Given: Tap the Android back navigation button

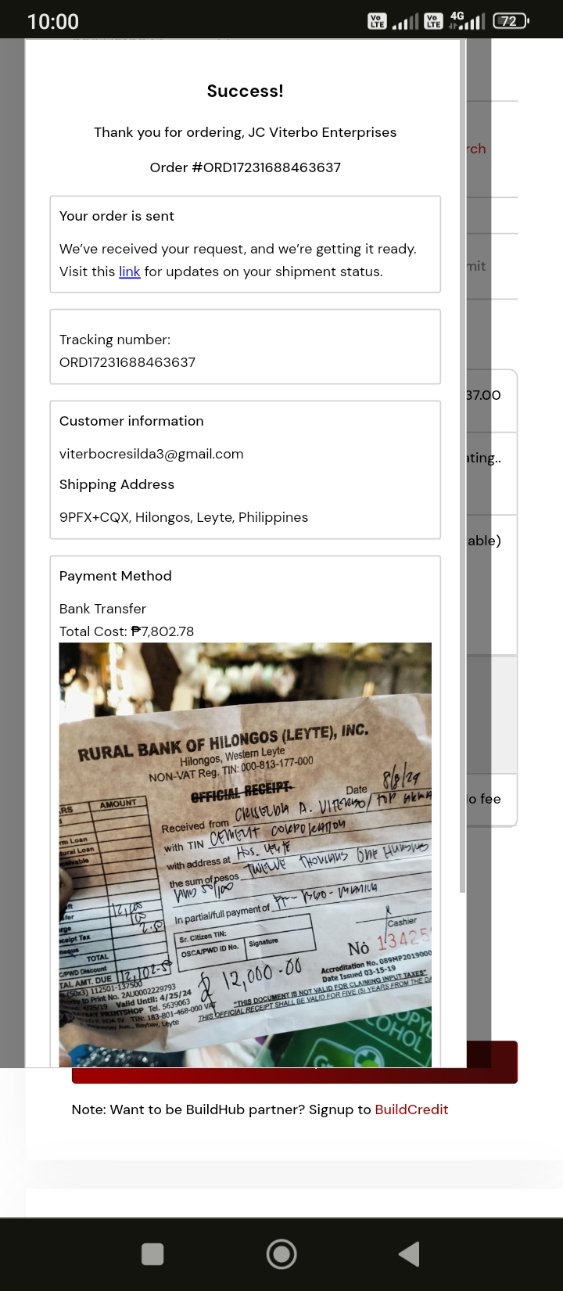Looking at the screenshot, I should coord(409,1253).
